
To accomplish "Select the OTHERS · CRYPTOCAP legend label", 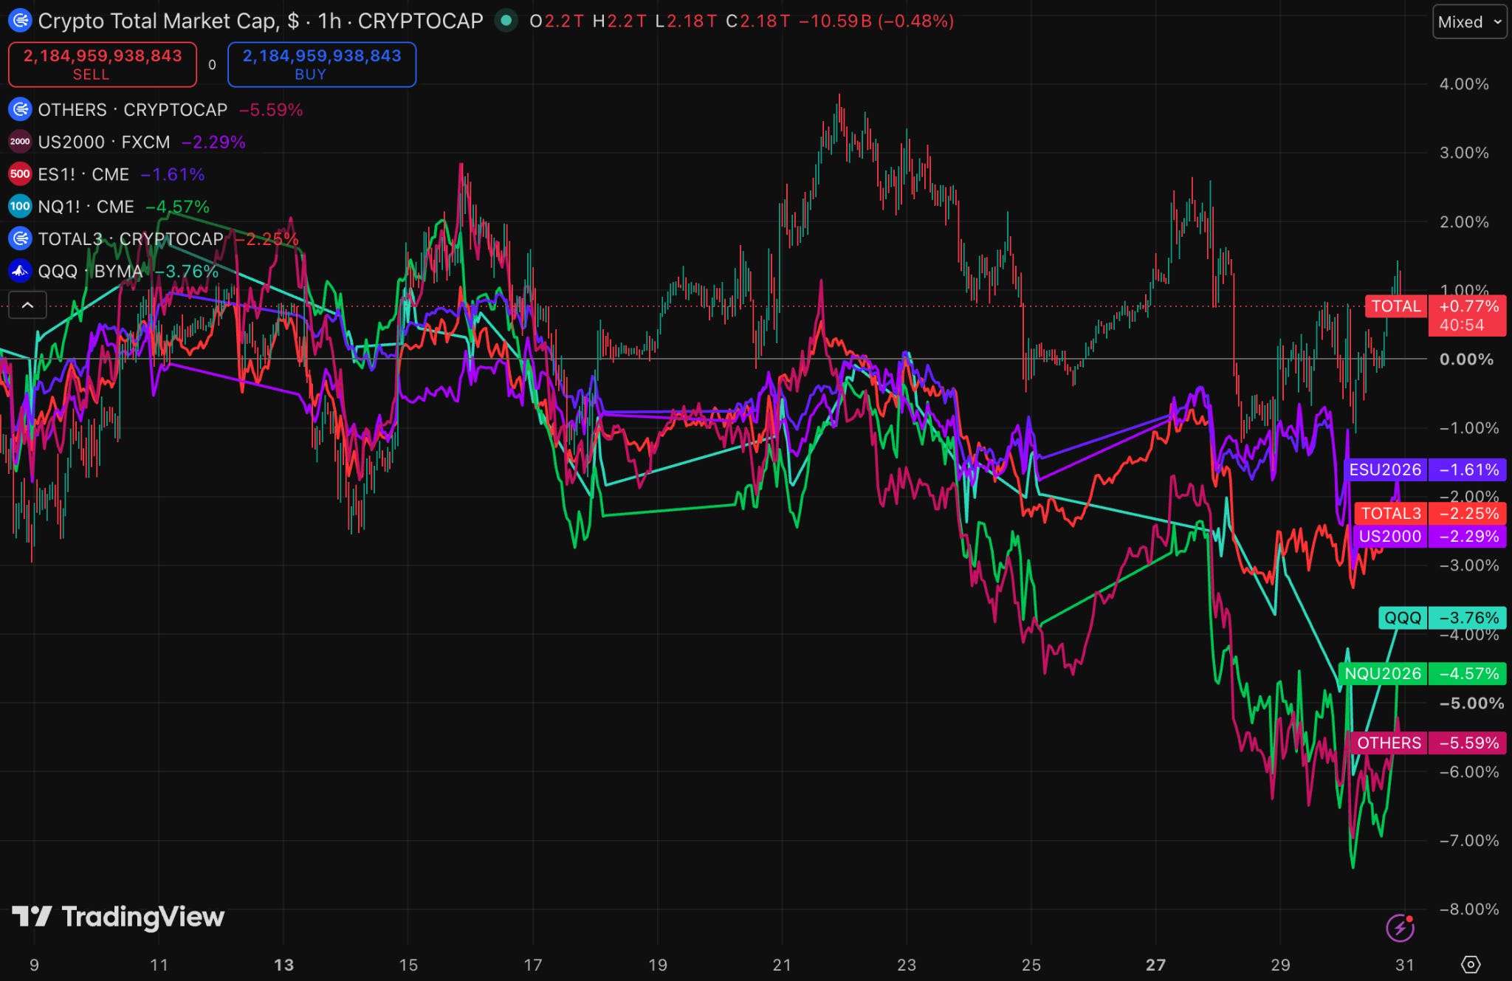I will pos(133,110).
